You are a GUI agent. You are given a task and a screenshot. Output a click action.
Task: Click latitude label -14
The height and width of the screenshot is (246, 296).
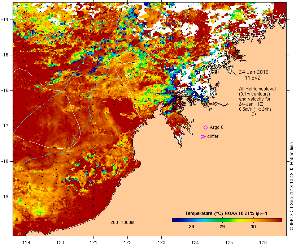pos(4,20)
